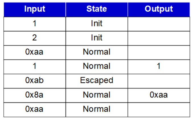Click empty Output cell in "Escaped" row

[158, 80]
